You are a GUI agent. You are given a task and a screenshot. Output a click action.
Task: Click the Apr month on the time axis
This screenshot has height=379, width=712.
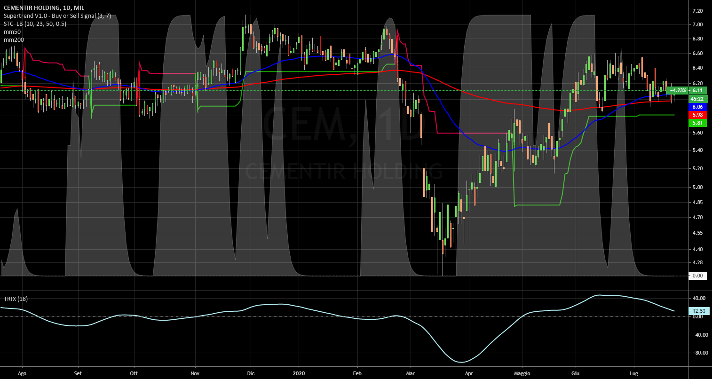tap(469, 374)
